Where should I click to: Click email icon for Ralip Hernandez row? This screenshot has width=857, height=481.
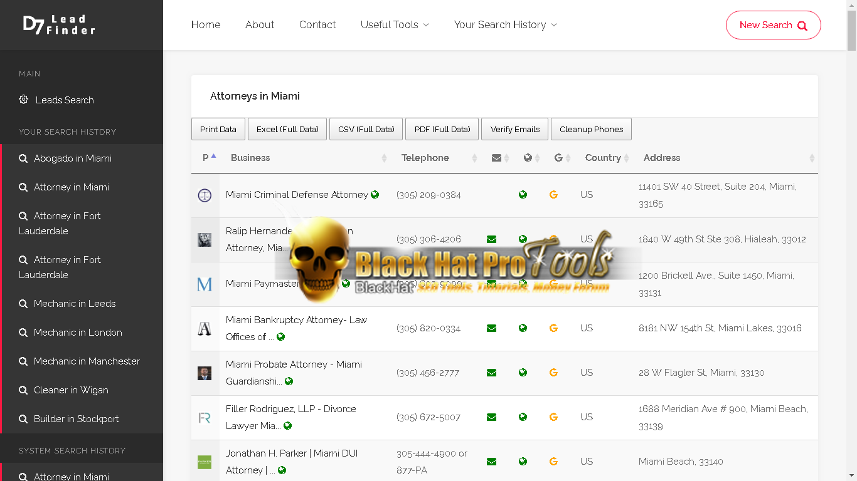[491, 239]
